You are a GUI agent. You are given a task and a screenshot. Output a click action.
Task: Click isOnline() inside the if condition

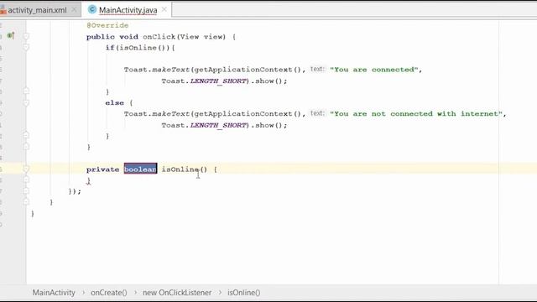click(142, 48)
